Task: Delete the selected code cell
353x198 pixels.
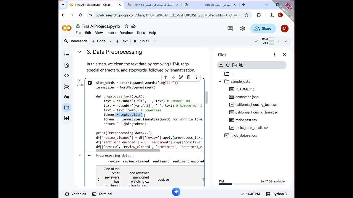Action: [x=189, y=77]
